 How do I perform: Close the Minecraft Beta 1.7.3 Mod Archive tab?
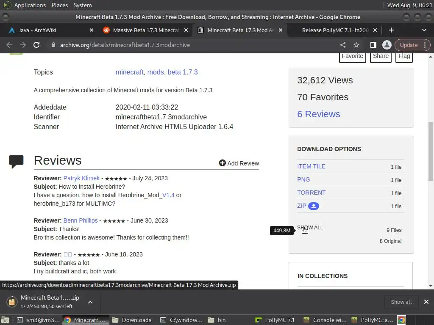click(281, 30)
